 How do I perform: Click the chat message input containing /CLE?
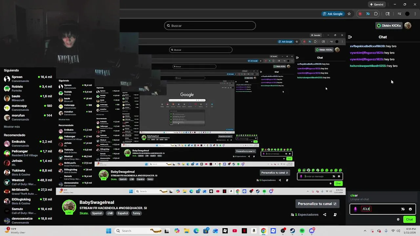(383, 209)
